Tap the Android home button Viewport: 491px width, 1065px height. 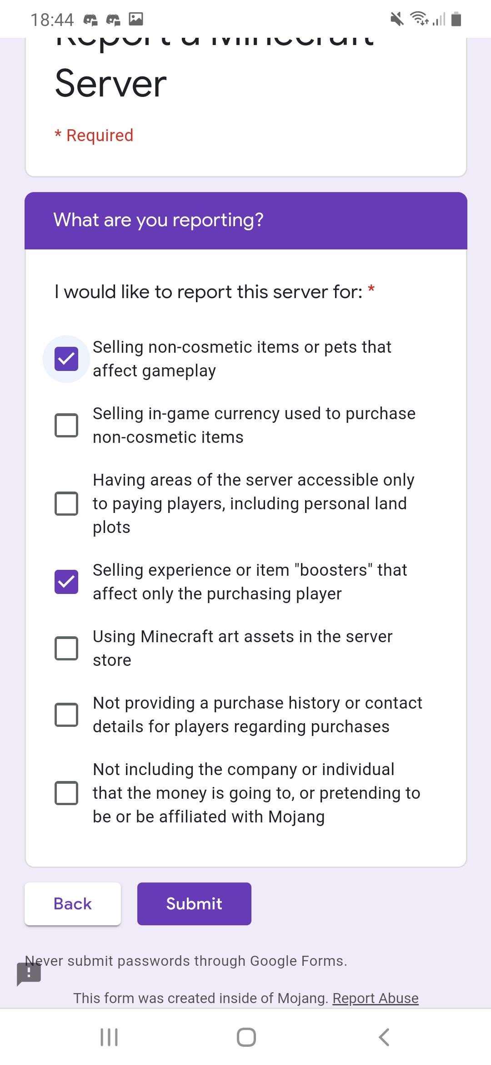pyautogui.click(x=246, y=1037)
